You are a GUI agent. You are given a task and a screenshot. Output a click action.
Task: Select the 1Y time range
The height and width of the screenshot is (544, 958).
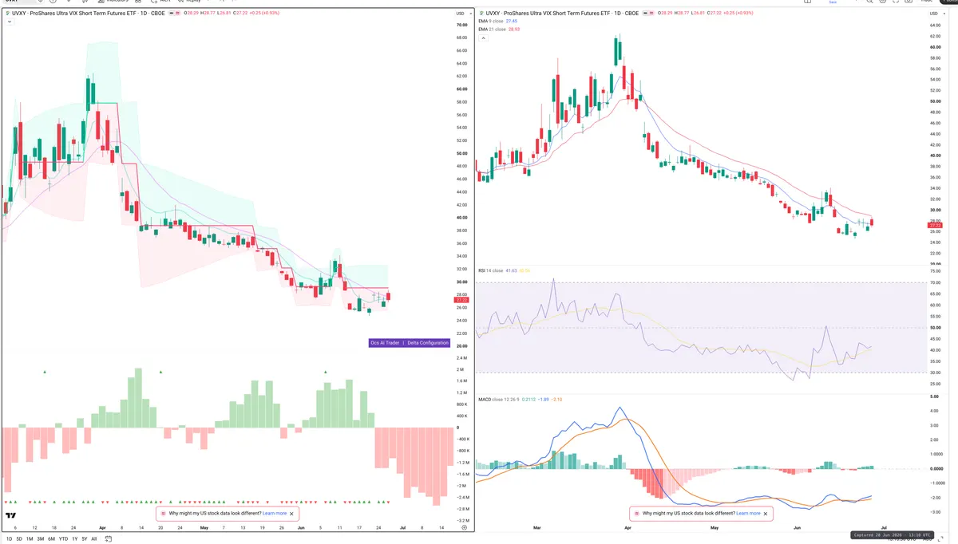(75, 539)
